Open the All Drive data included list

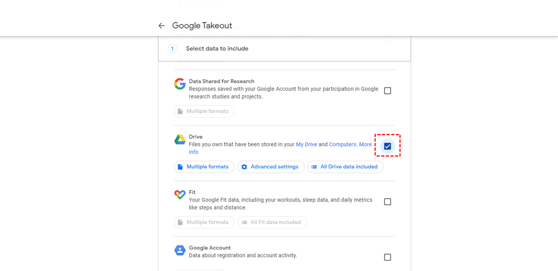(346, 167)
